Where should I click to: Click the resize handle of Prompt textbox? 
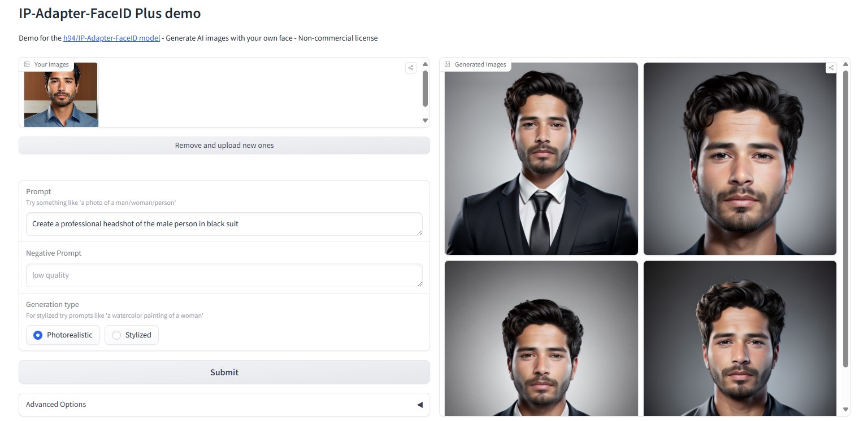click(x=420, y=233)
